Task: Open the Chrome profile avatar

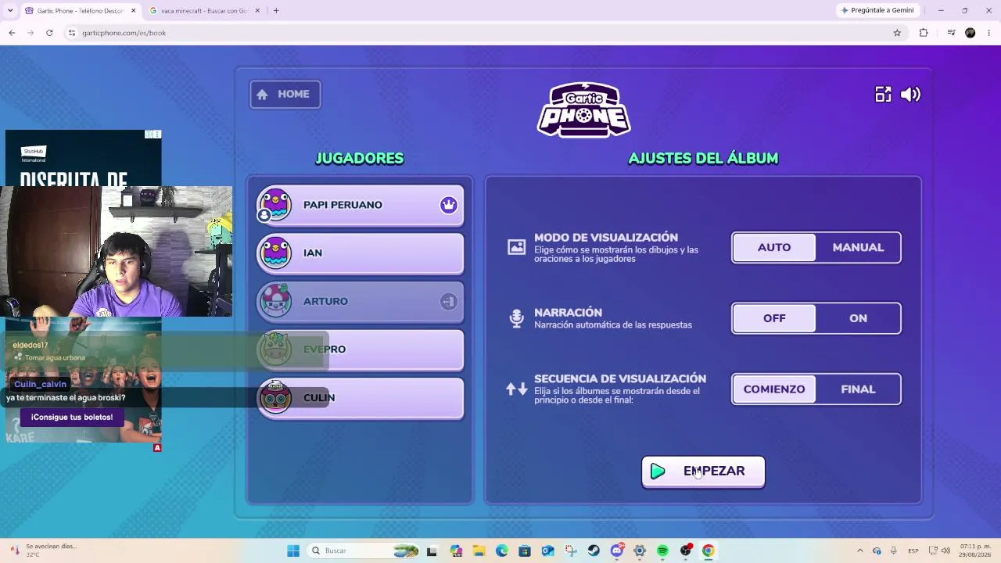Action: pyautogui.click(x=971, y=33)
